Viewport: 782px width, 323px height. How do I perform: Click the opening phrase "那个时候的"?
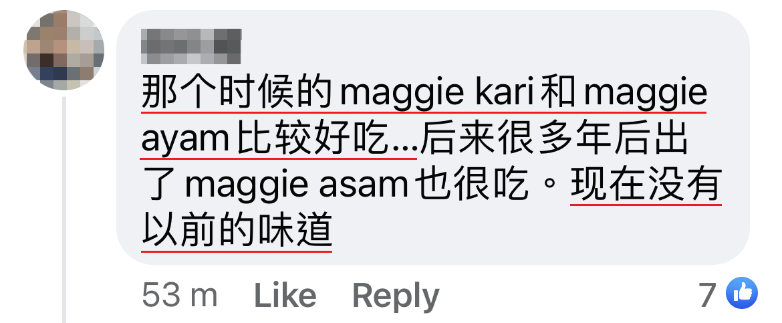coord(237,94)
